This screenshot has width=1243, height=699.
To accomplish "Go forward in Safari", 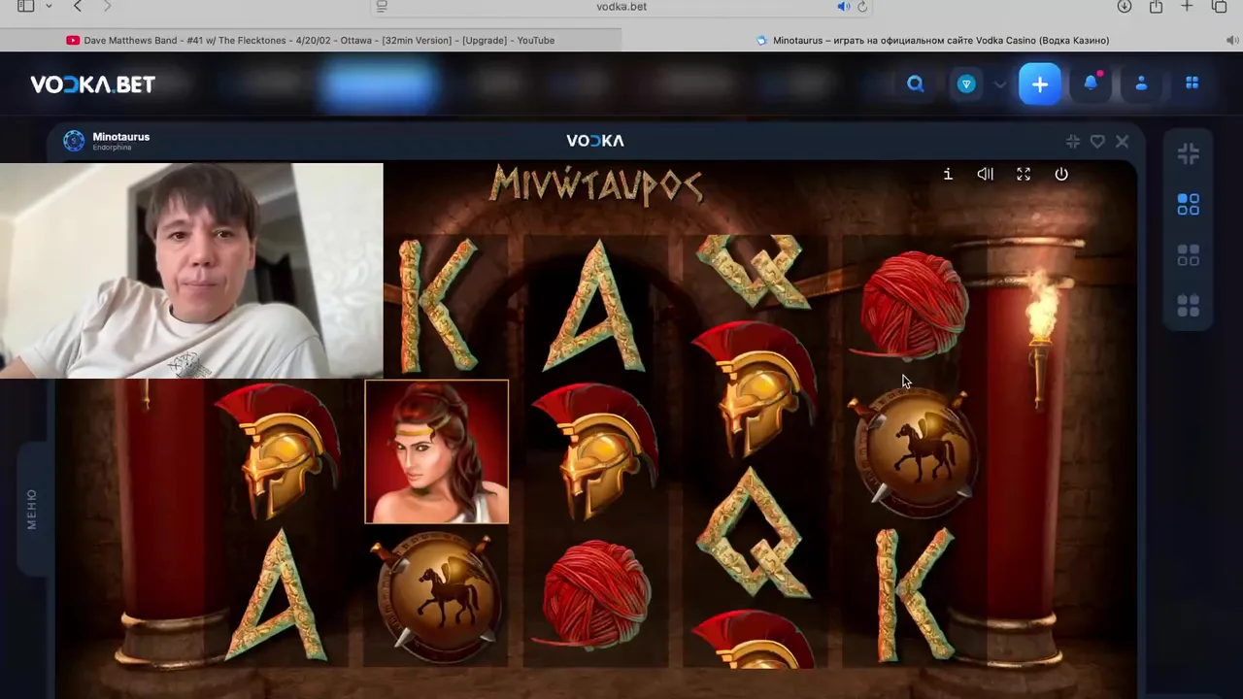I will coord(107,7).
